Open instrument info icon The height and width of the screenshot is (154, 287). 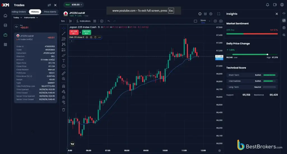[200, 14]
